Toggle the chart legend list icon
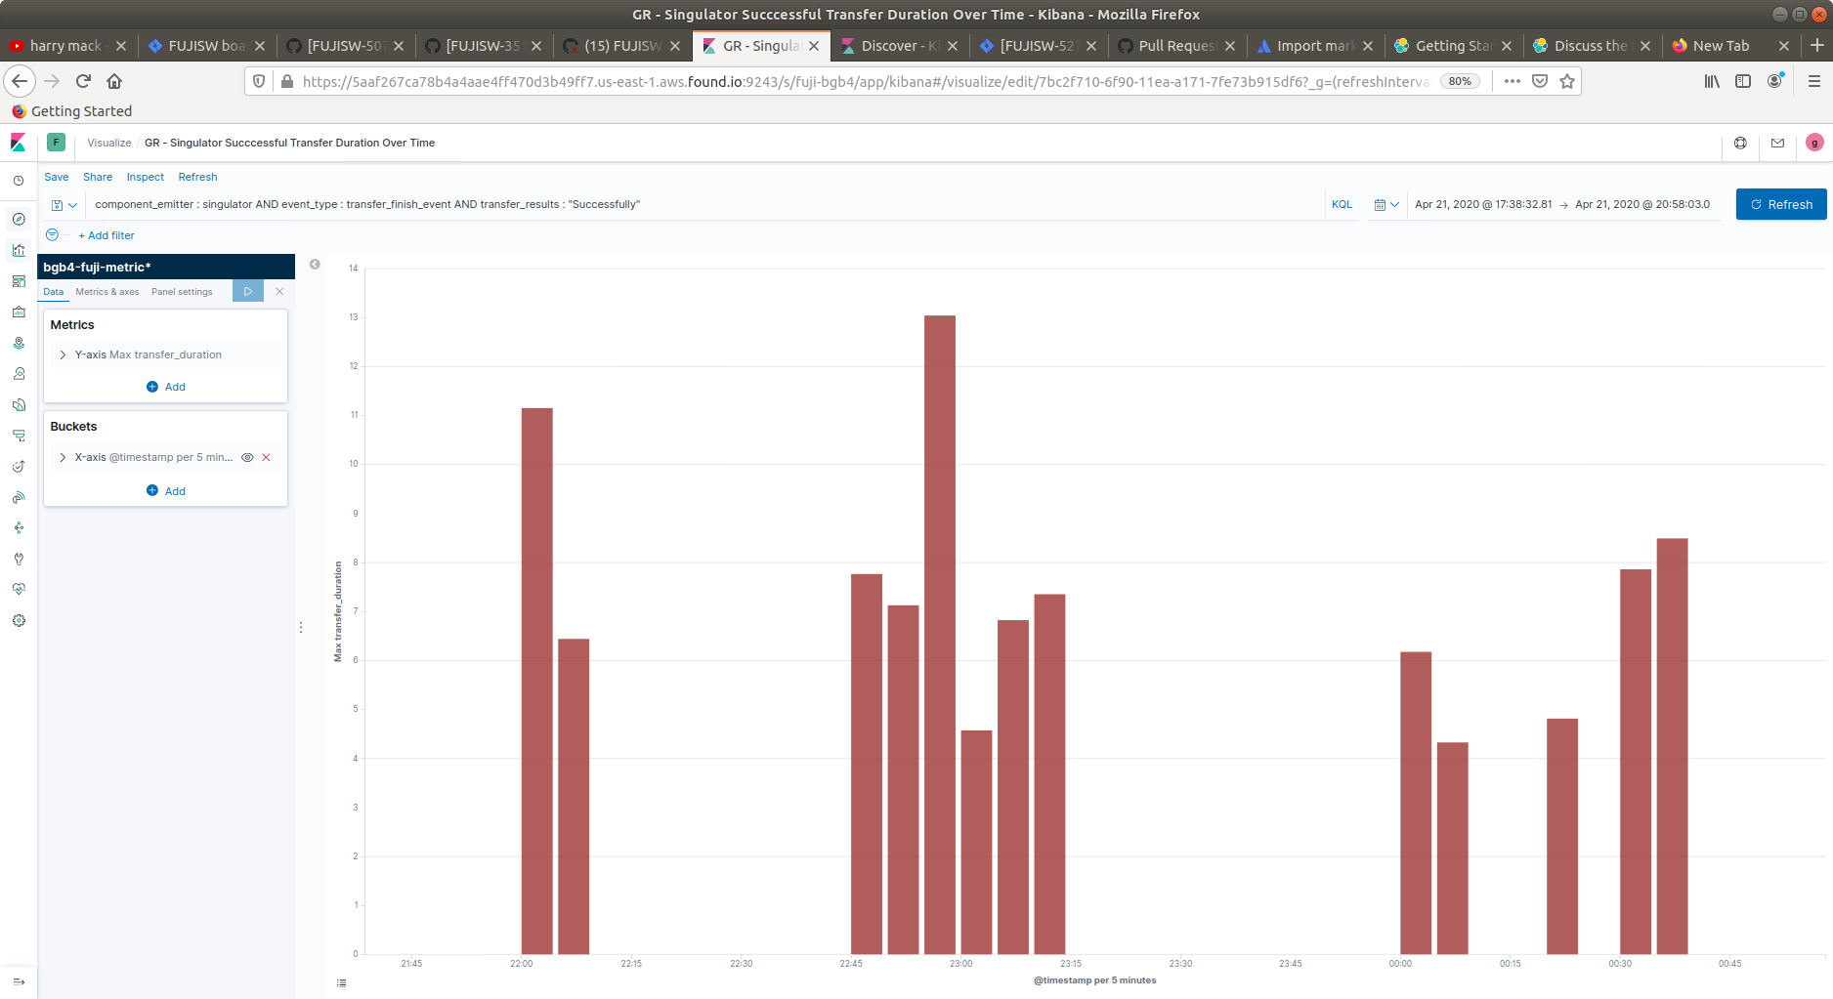This screenshot has height=999, width=1833. coord(341,982)
